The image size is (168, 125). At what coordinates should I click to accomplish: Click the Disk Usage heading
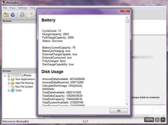[52, 72]
